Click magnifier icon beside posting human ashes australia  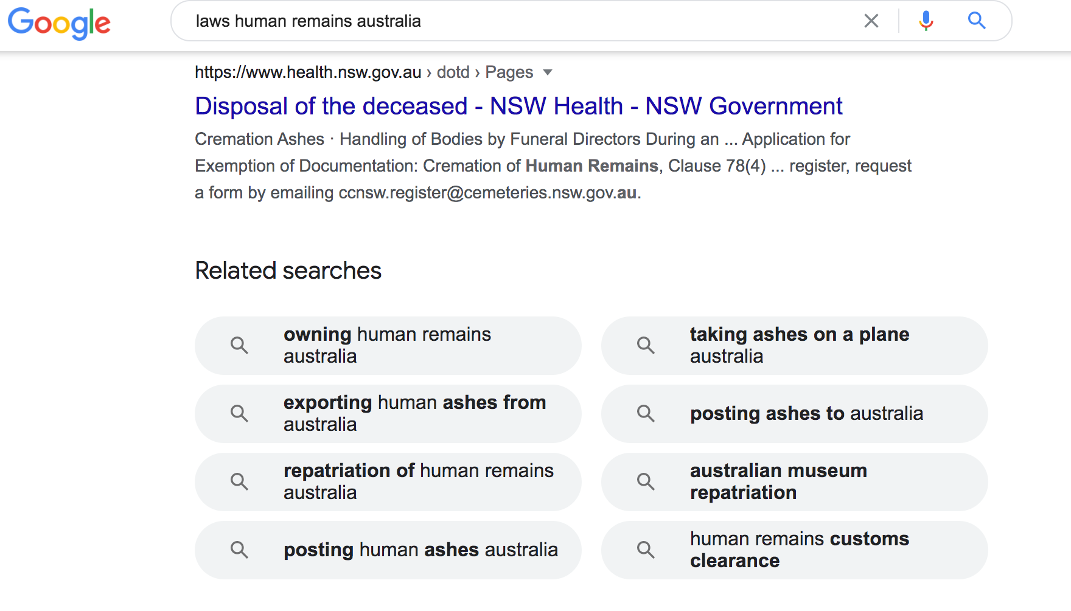(x=239, y=550)
